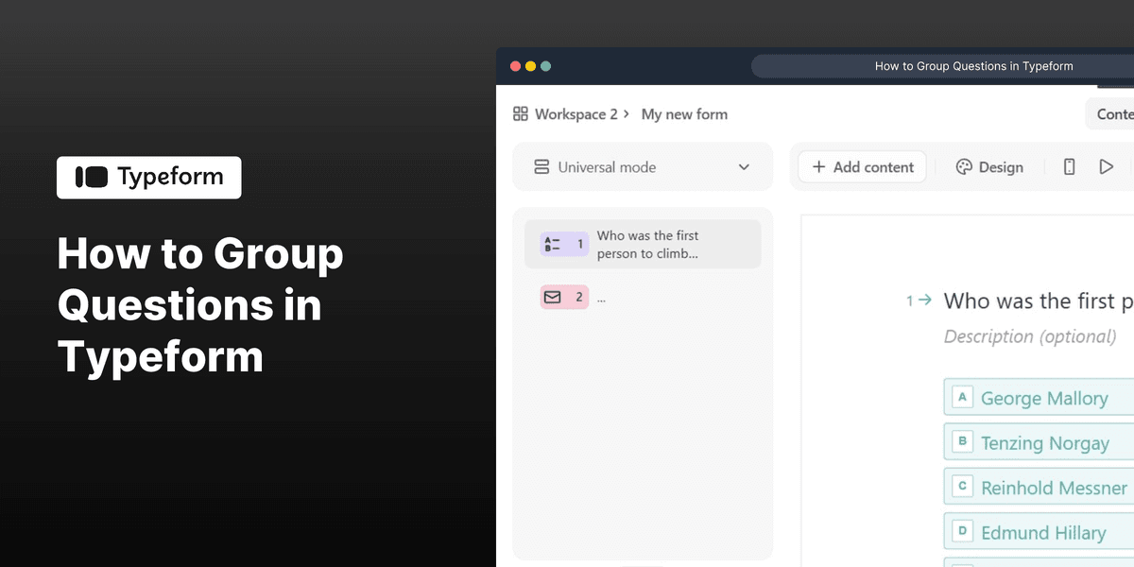Select the email icon on question 2
1134x567 pixels.
[x=553, y=297]
